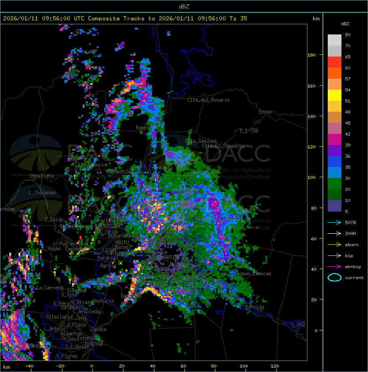Click the 'dBZ' heading above color scale

click(x=345, y=24)
